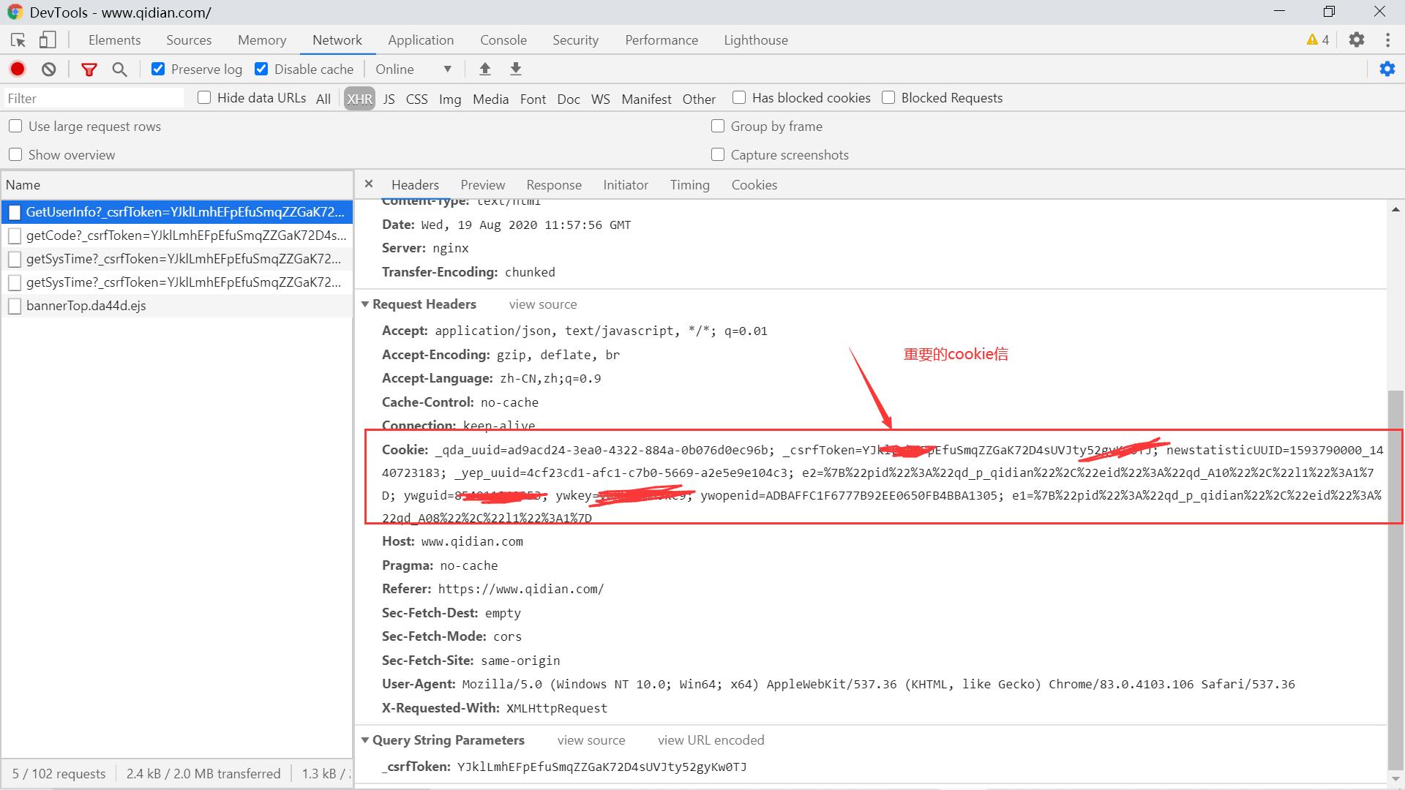The height and width of the screenshot is (790, 1405).
Task: Toggle the device emulation mode
Action: click(47, 40)
